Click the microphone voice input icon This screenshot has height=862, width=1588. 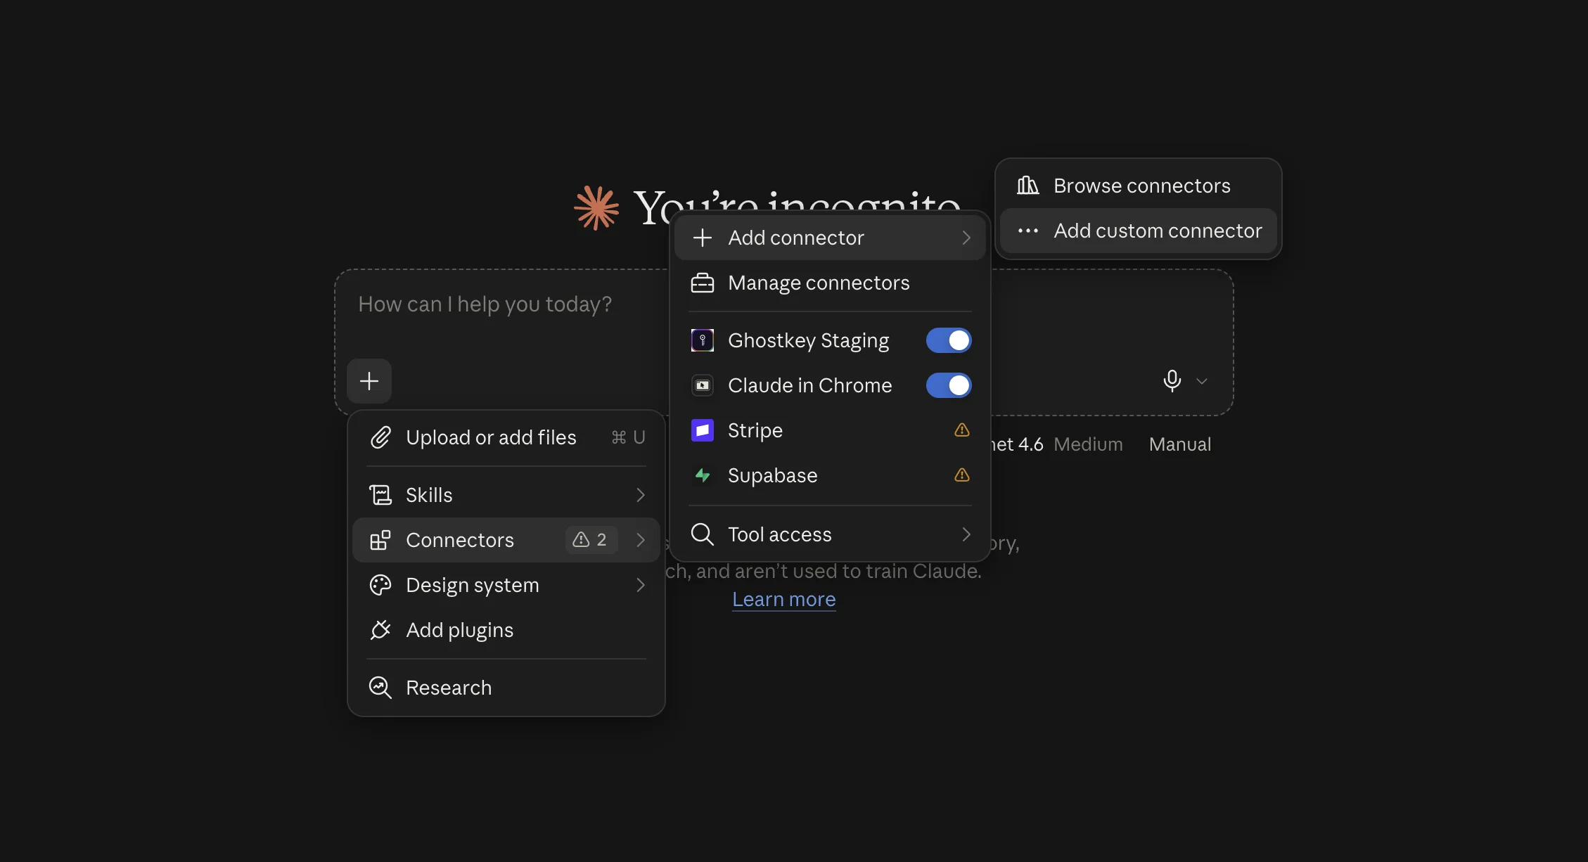click(1172, 380)
